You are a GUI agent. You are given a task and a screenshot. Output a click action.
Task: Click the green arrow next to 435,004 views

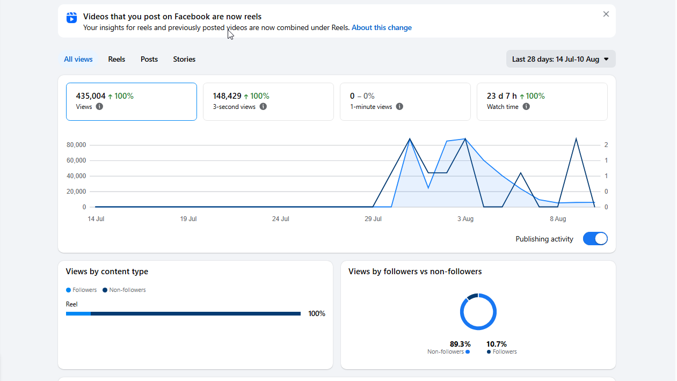pos(110,97)
